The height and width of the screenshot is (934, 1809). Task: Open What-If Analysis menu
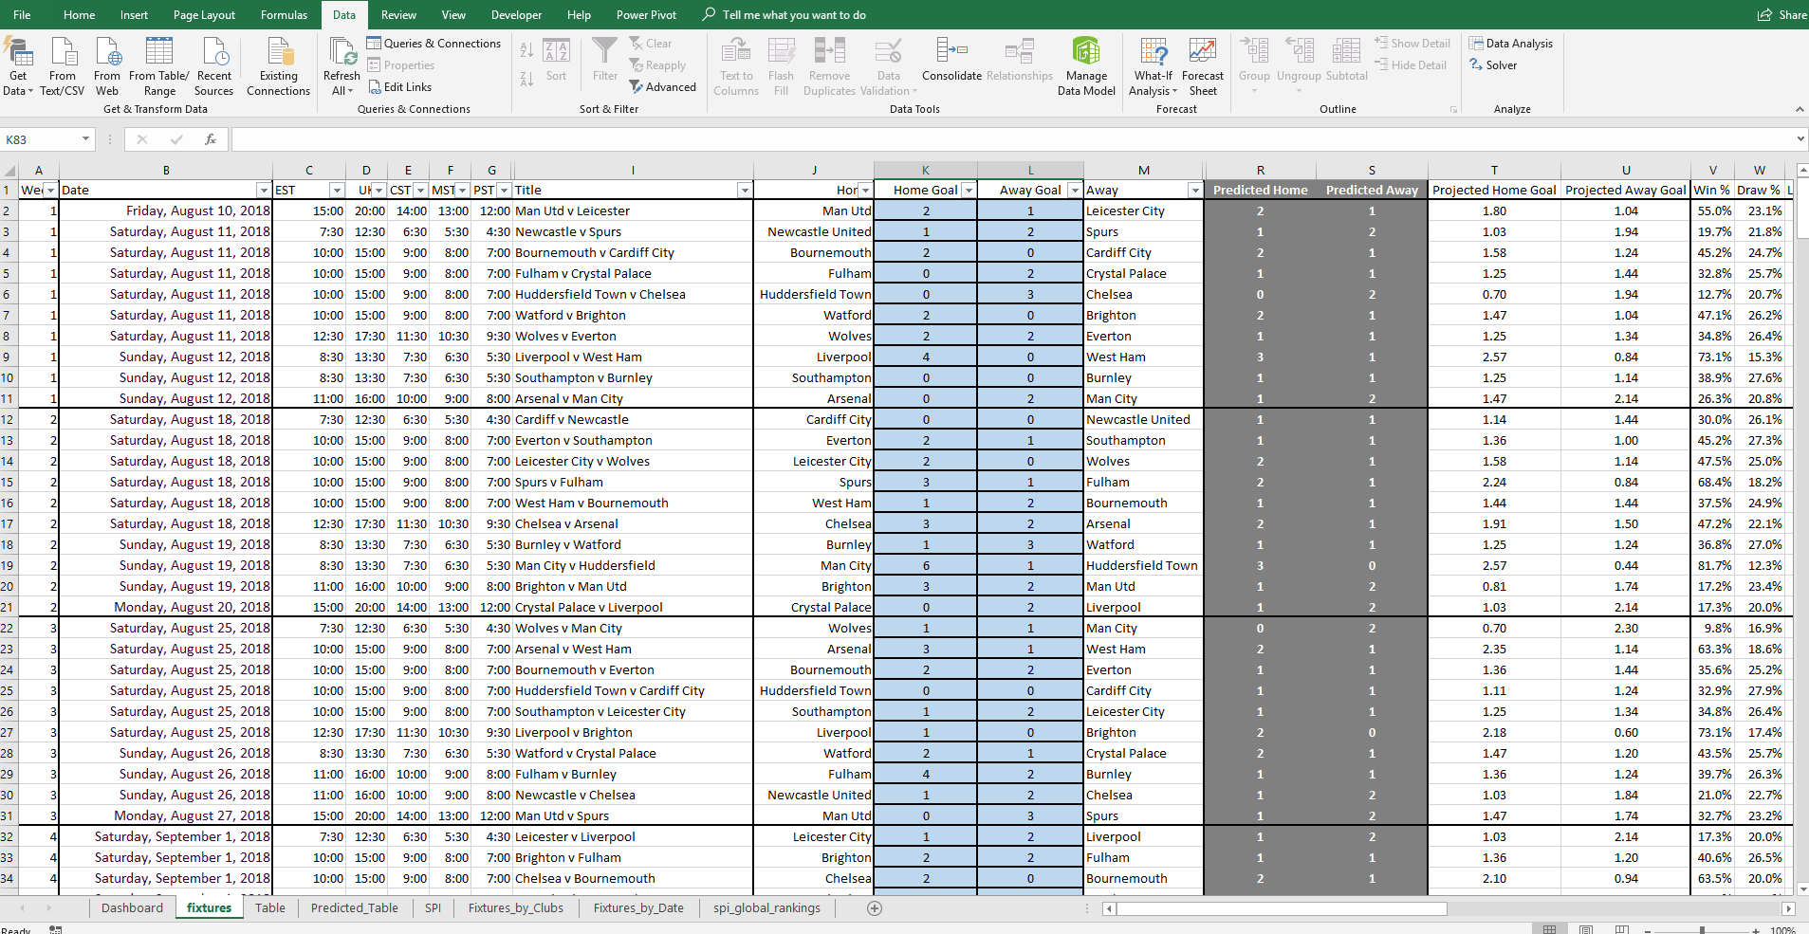tap(1153, 66)
